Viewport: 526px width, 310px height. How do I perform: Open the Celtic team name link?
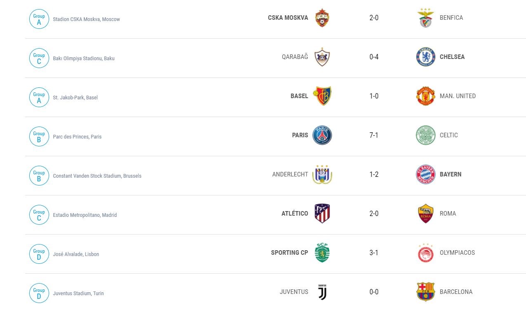pos(448,135)
